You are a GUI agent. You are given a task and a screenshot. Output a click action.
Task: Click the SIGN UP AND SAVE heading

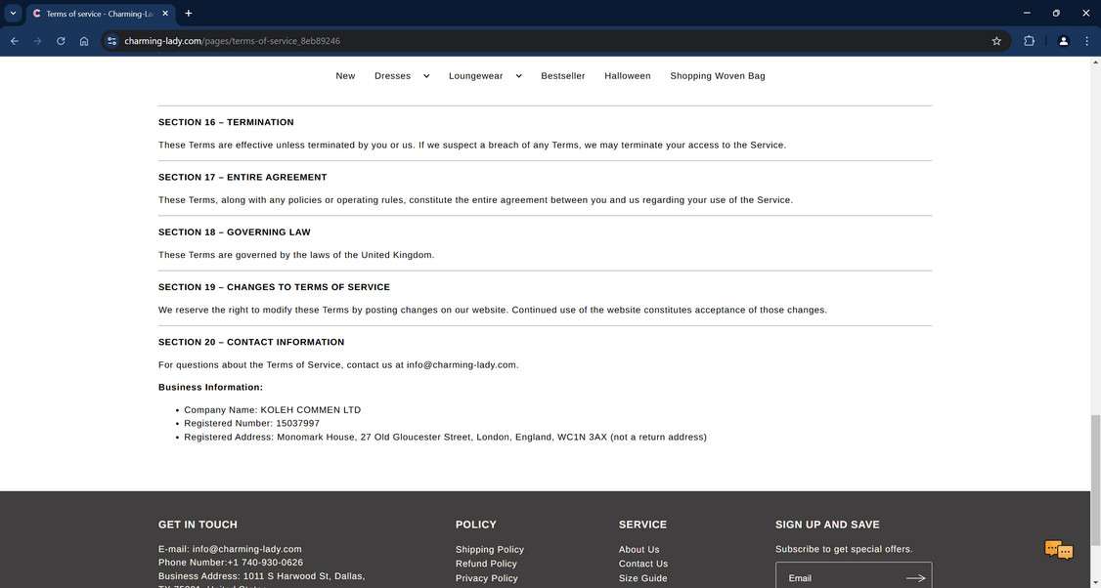(827, 525)
